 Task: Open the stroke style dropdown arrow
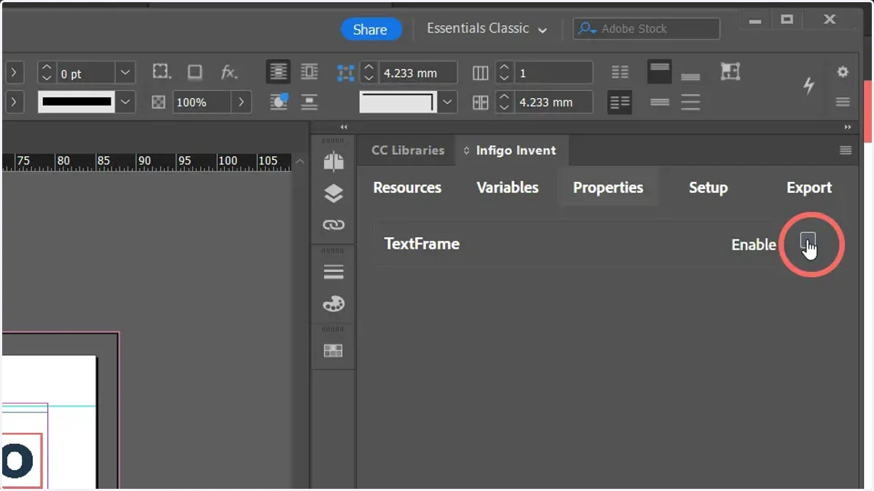(125, 103)
